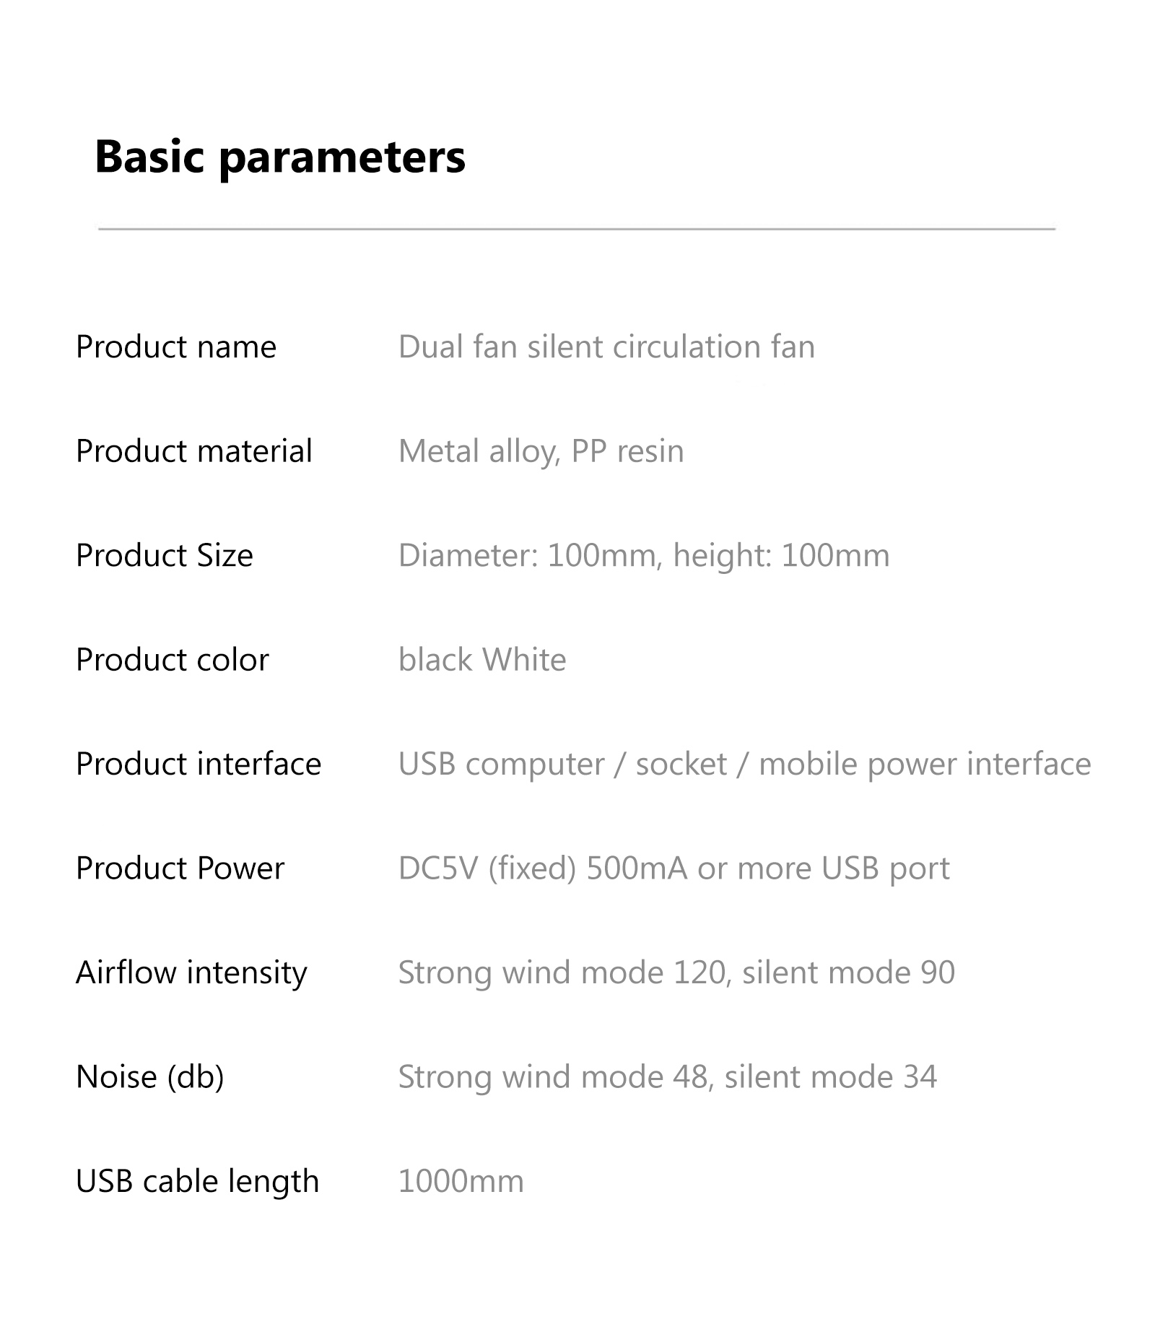Select the "Product name" label

(176, 347)
